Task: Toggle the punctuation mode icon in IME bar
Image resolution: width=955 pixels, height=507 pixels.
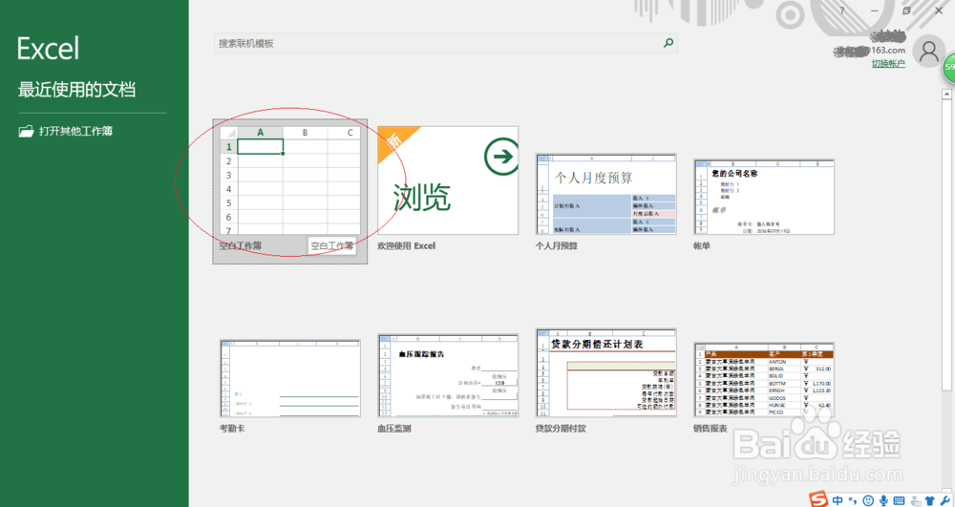Action: coord(854,501)
